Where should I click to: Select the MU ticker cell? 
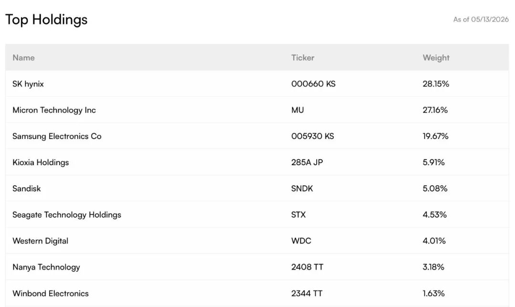tap(298, 110)
